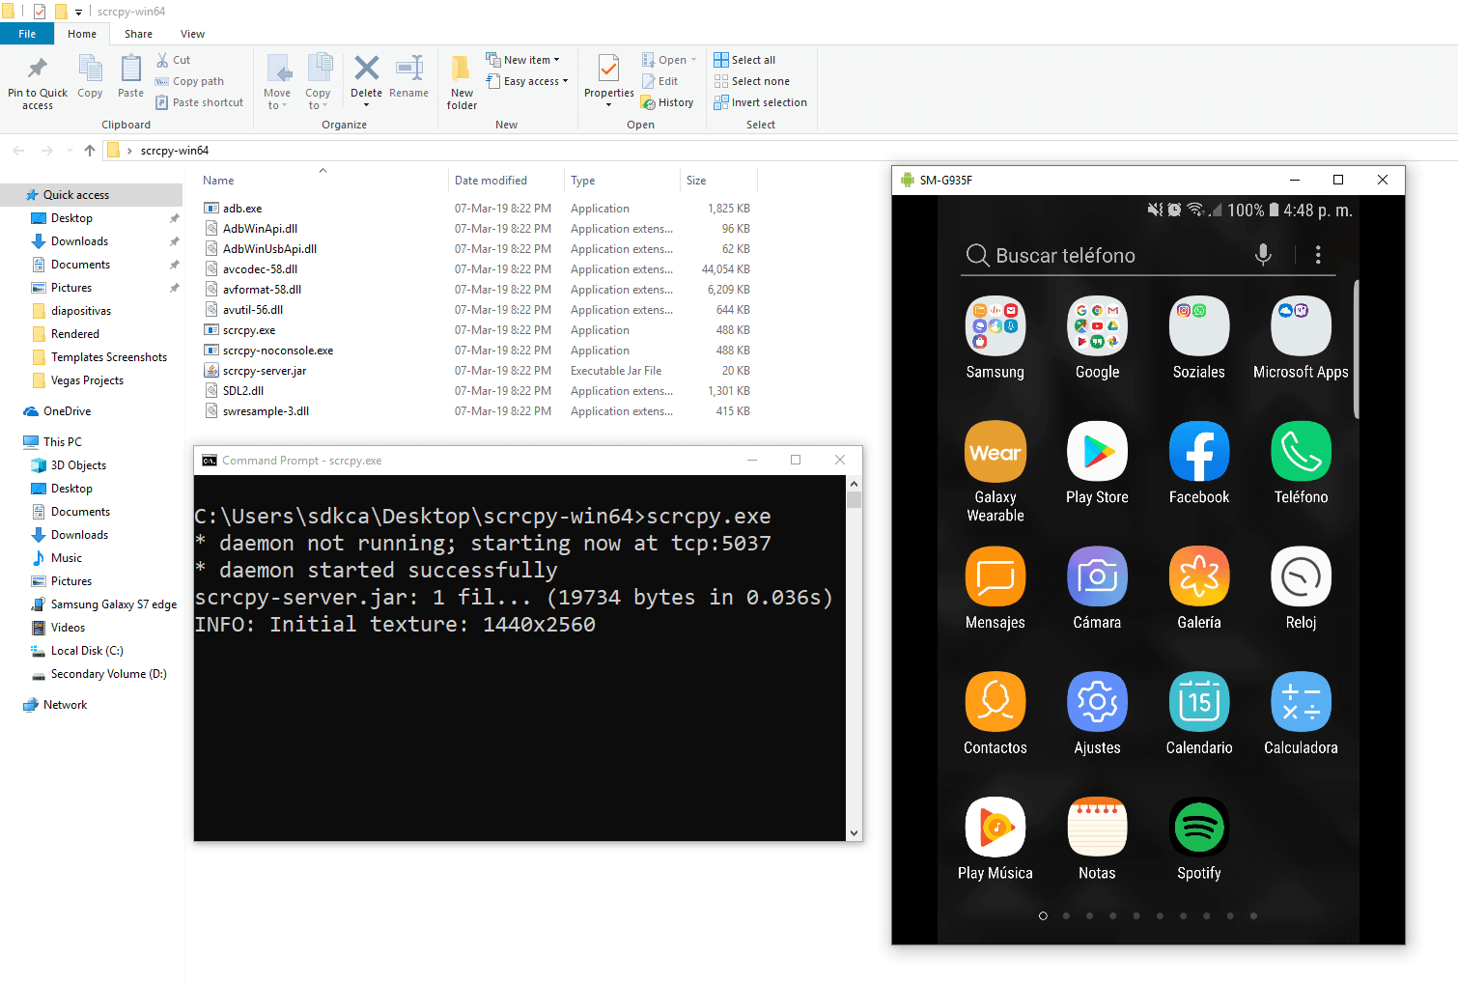Open the phone's three-dot overflow menu
This screenshot has height=983, width=1458.
1318,255
